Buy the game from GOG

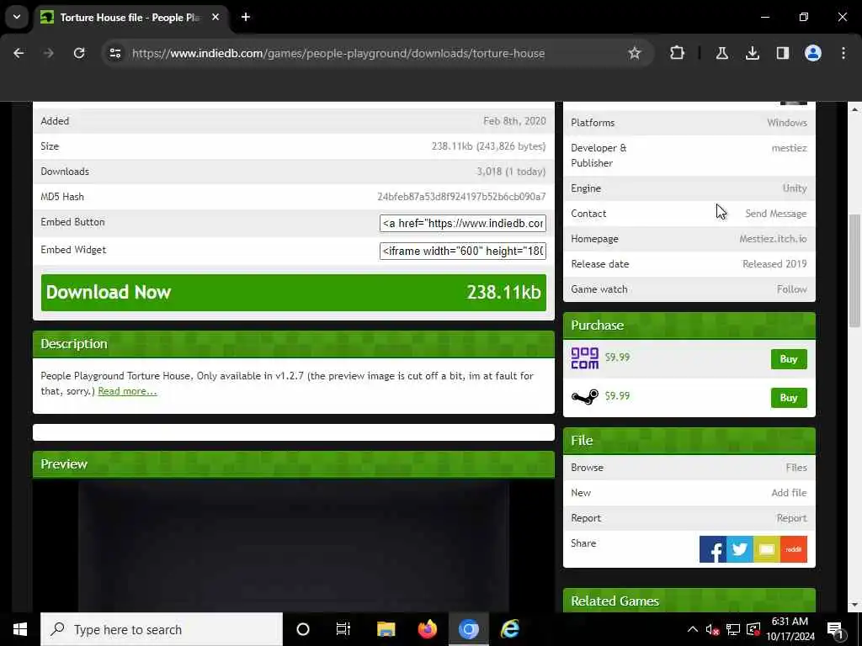pyautogui.click(x=788, y=358)
